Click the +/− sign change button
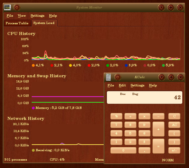 pyautogui.click(x=174, y=150)
